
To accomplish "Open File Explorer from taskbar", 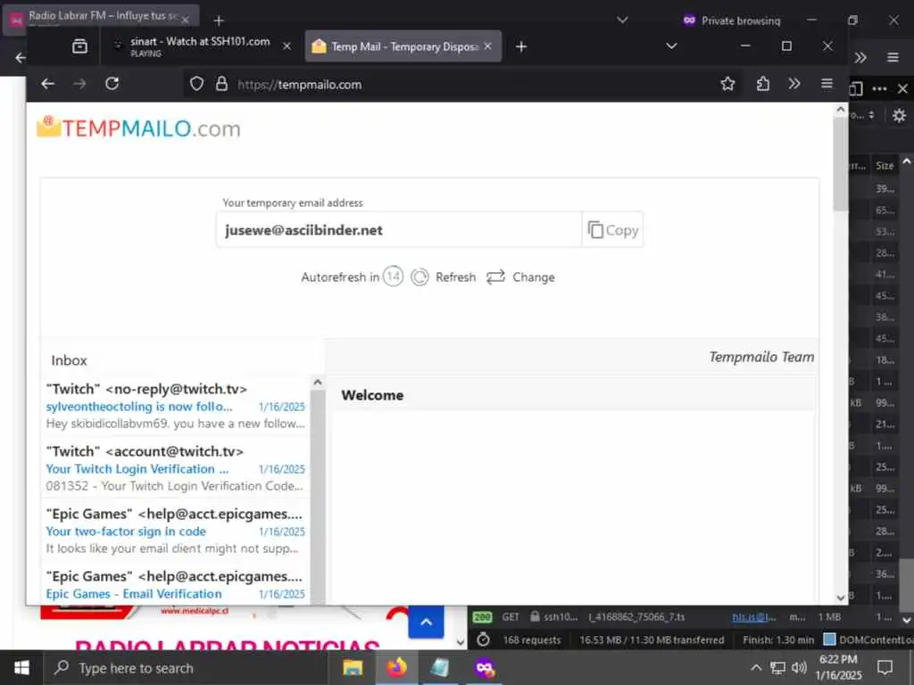I will (353, 668).
